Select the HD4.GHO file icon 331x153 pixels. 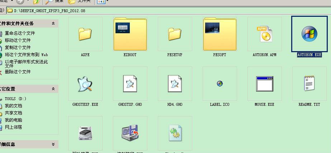[175, 84]
